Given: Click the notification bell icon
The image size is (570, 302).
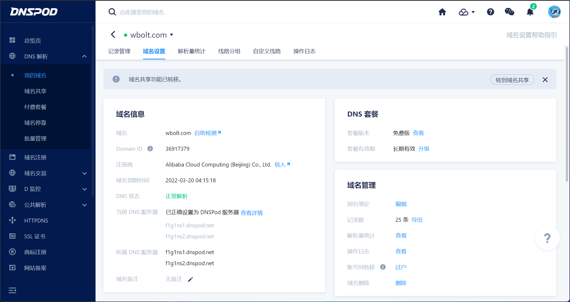Looking at the screenshot, I should tap(530, 12).
